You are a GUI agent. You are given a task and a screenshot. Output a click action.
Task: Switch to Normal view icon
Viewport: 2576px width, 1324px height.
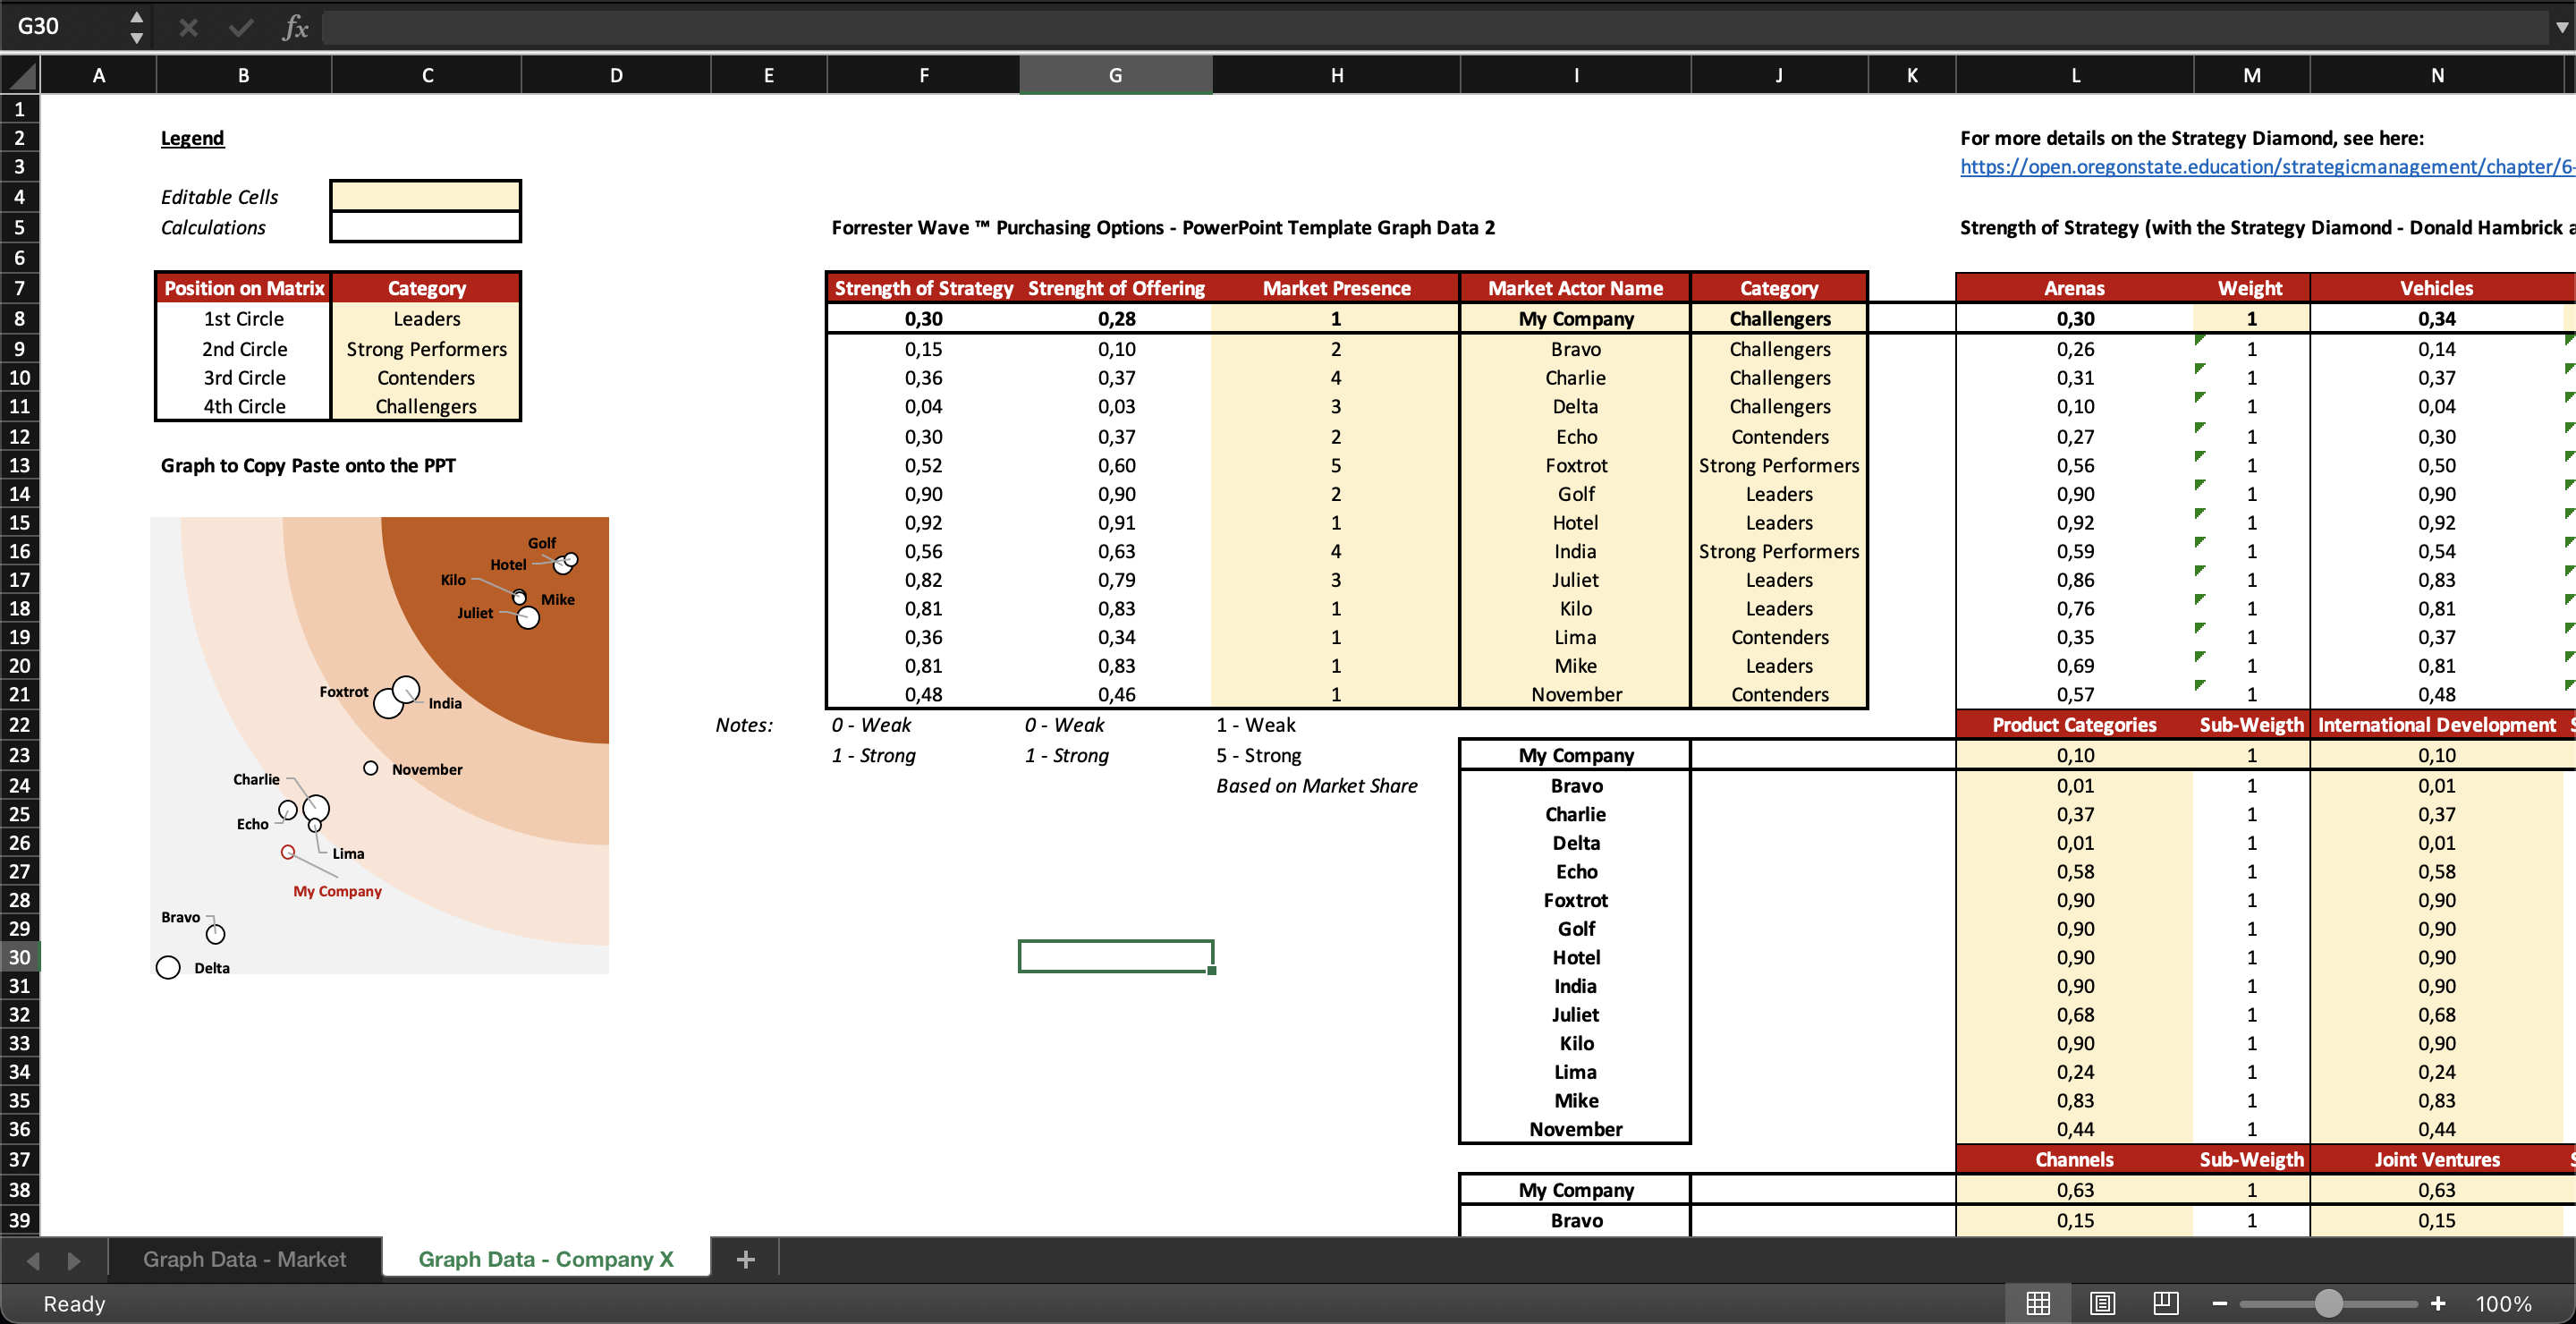point(2038,1303)
